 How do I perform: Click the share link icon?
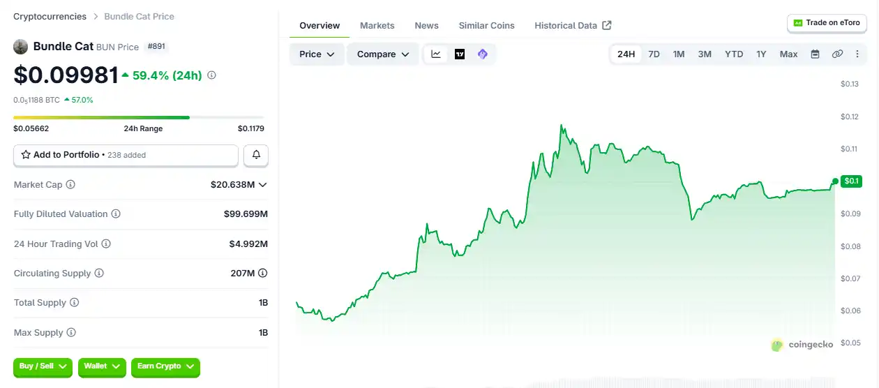coord(837,54)
